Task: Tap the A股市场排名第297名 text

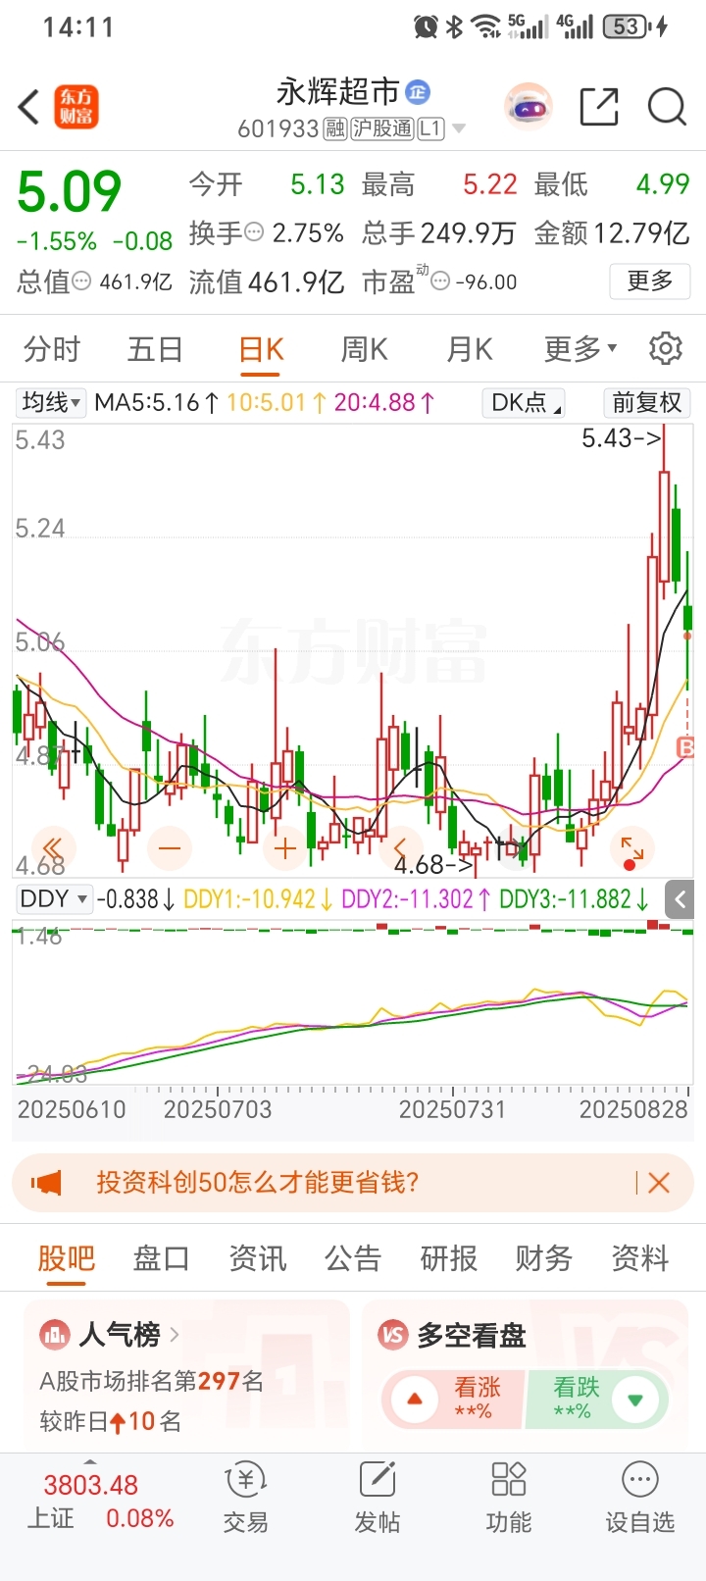Action: click(x=152, y=1381)
